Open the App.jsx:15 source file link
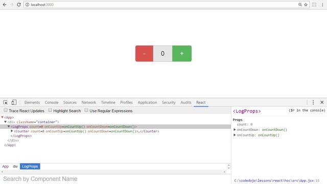 [x=277, y=180]
